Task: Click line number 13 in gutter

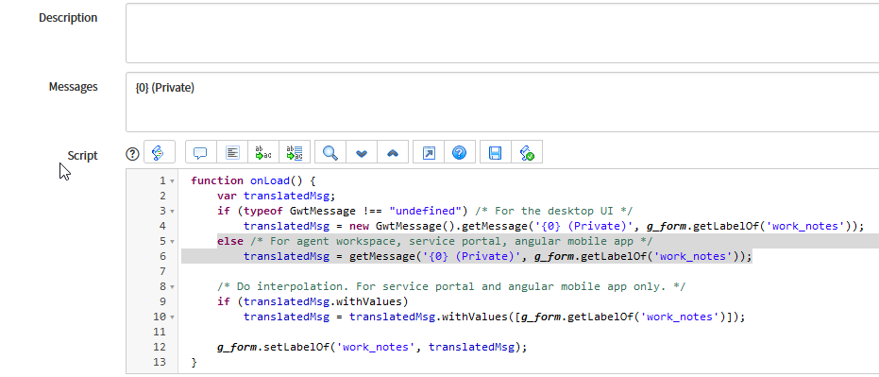Action: coord(160,363)
